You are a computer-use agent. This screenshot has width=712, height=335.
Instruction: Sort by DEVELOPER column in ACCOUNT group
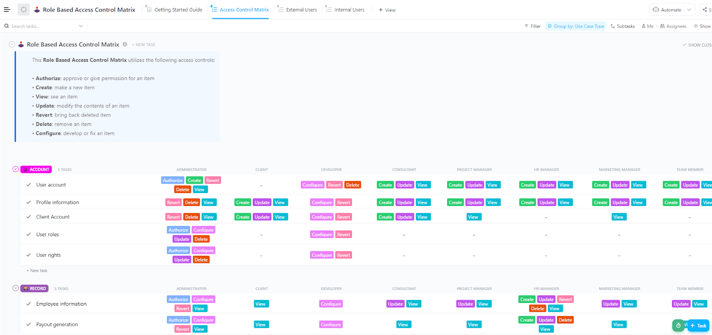click(x=332, y=170)
